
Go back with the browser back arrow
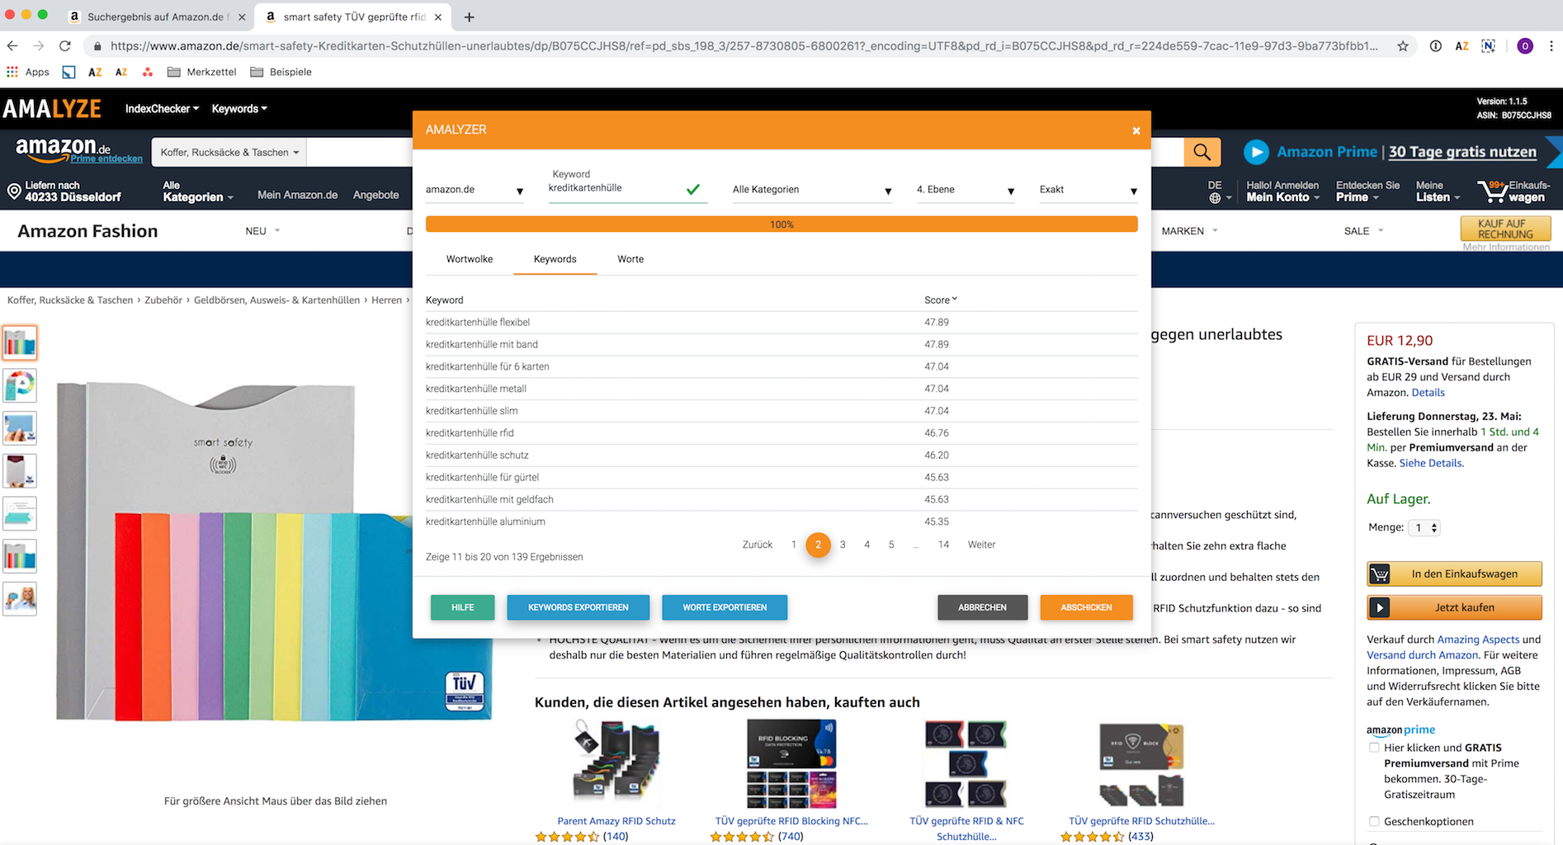12,46
